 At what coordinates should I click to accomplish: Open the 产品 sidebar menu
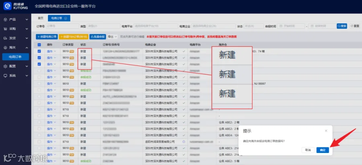[15, 20]
